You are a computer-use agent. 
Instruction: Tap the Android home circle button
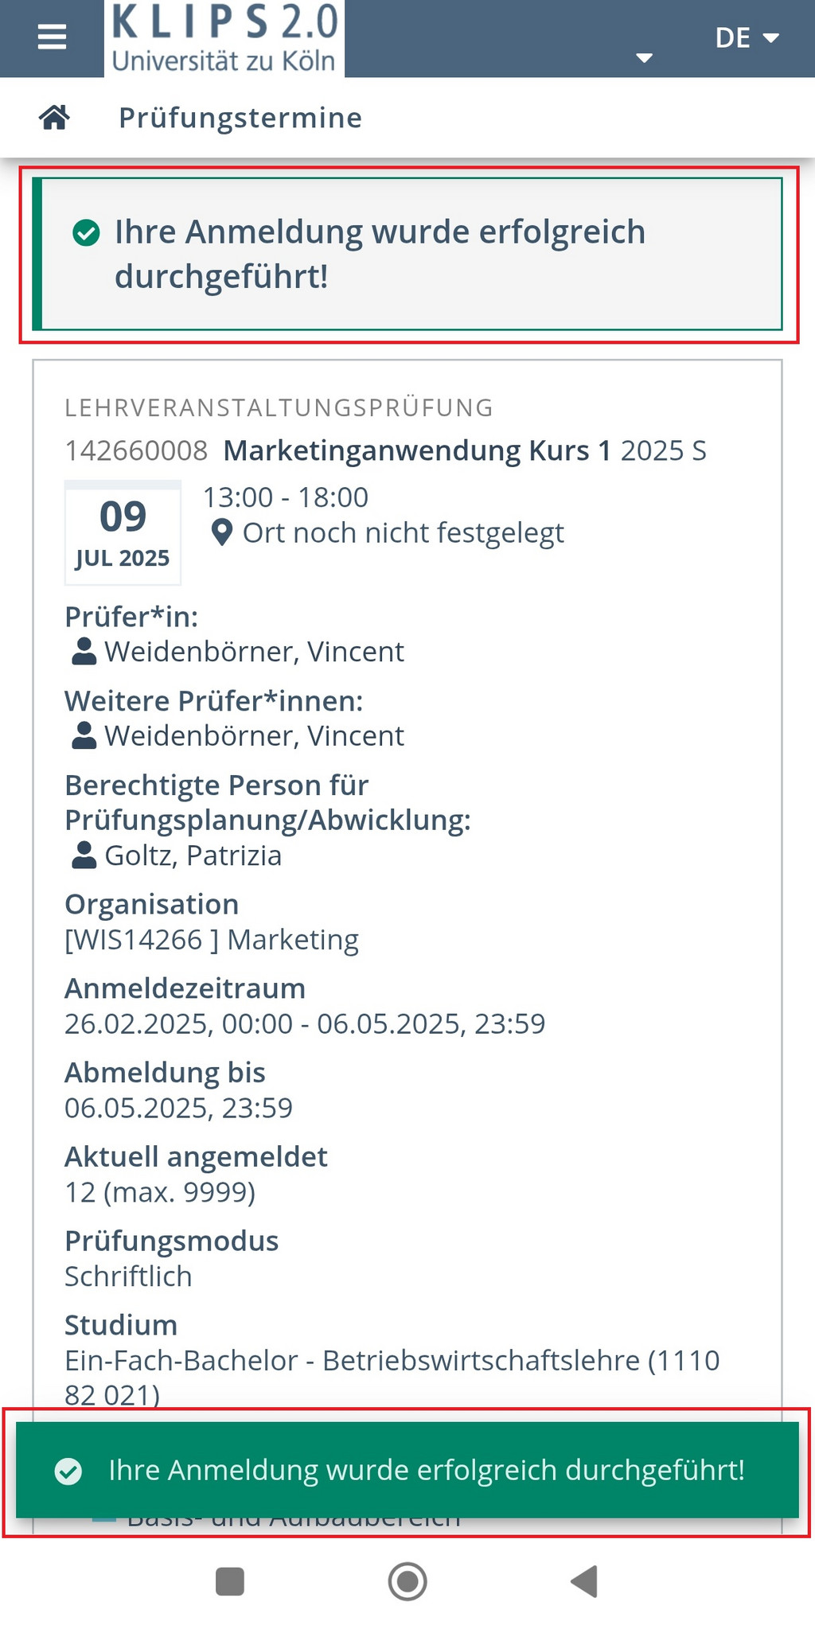coord(407,1581)
